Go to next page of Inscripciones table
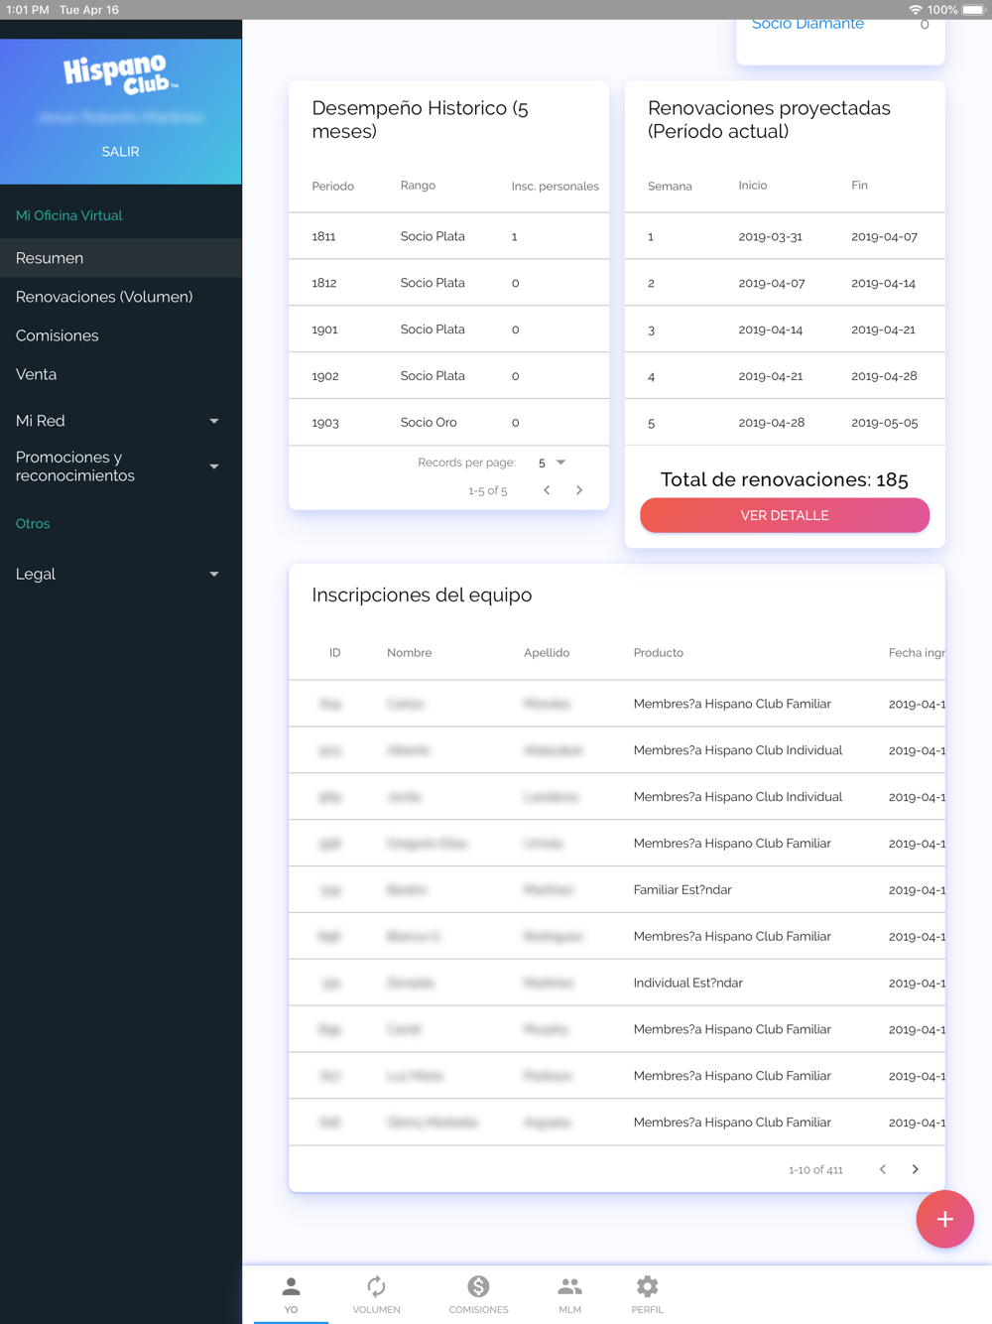 point(915,1169)
